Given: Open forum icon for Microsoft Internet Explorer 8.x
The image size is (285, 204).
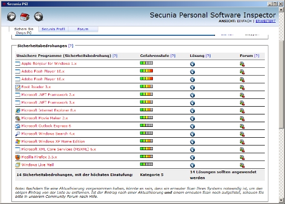Looking at the screenshot, I should click(242, 111).
